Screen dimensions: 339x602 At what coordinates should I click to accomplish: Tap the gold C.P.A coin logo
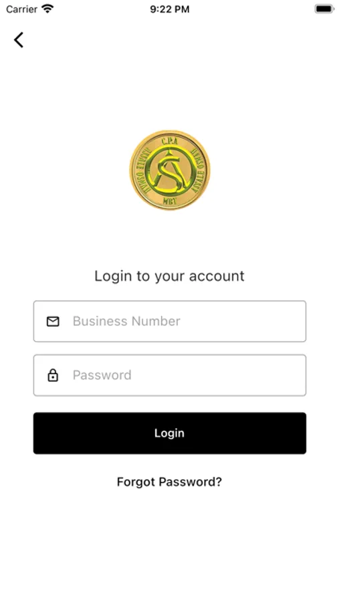pyautogui.click(x=170, y=170)
